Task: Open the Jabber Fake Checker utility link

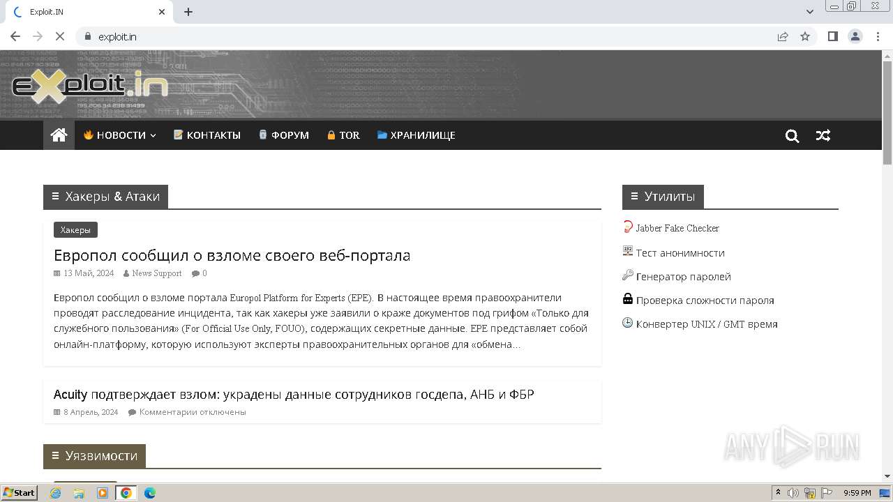Action: point(677,228)
